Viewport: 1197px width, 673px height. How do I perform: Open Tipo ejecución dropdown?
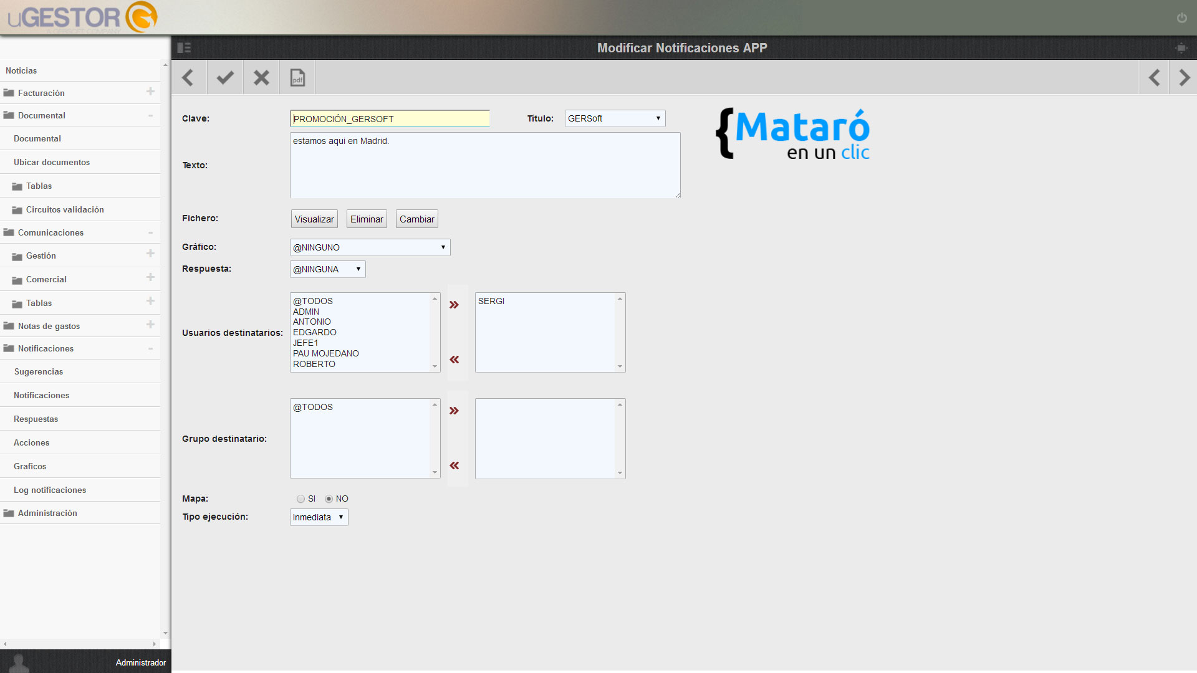tap(319, 517)
